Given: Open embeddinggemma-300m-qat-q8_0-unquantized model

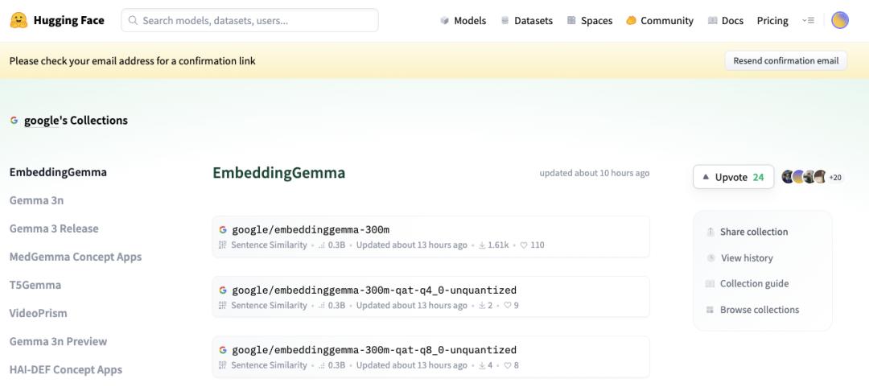Looking at the screenshot, I should 374,350.
